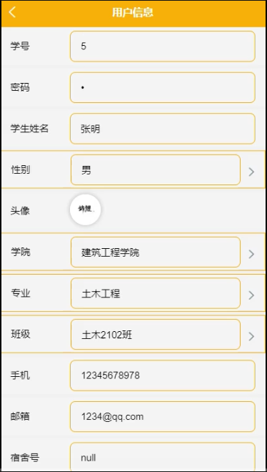Tap the 头像 row label
The width and height of the screenshot is (267, 472).
pos(20,210)
